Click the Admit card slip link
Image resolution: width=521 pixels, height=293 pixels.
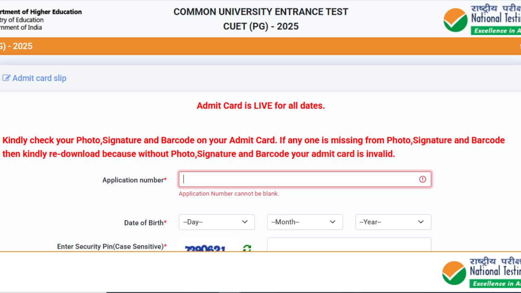pos(39,78)
